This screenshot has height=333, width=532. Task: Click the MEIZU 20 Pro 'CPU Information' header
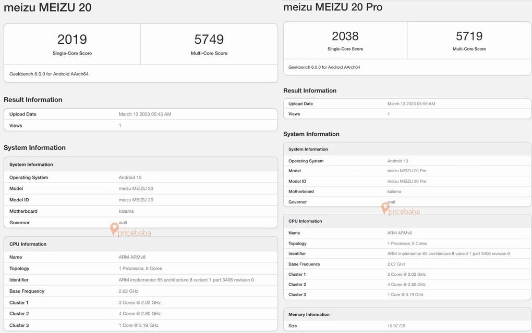305,221
